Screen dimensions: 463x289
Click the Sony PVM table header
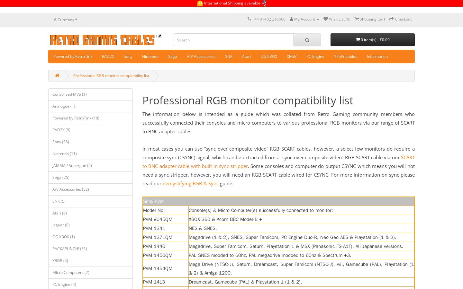pos(278,201)
